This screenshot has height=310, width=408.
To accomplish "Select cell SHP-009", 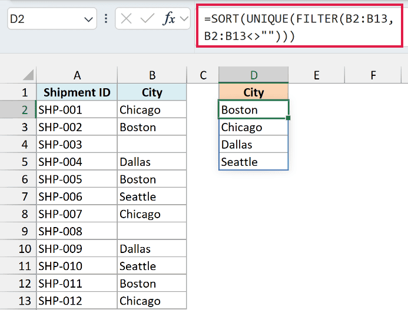I will tap(77, 249).
